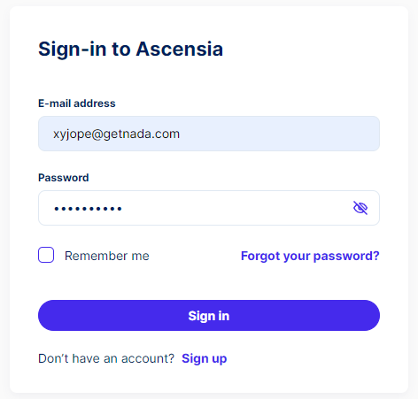Click the Don't have an account text
The height and width of the screenshot is (399, 418).
click(106, 358)
